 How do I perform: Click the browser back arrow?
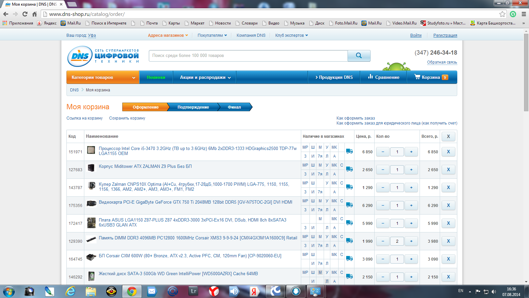click(6, 14)
